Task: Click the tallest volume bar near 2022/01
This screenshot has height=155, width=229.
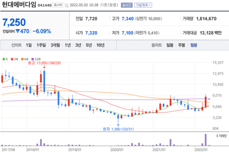Action: pyautogui.click(x=206, y=140)
